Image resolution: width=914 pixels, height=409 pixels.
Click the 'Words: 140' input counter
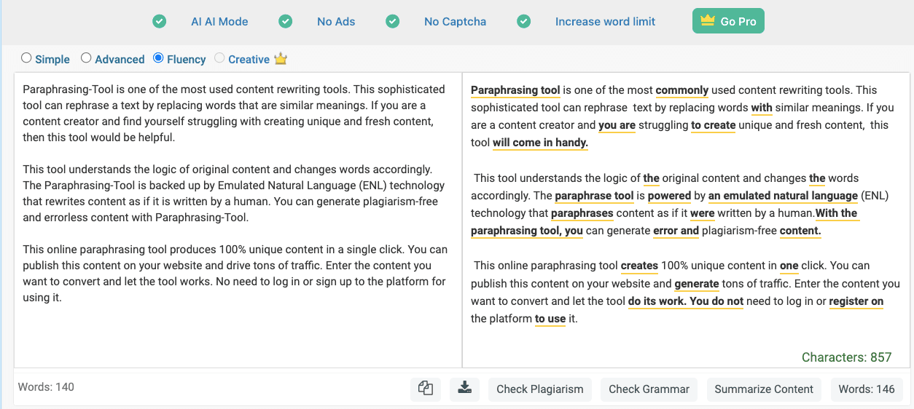point(45,387)
